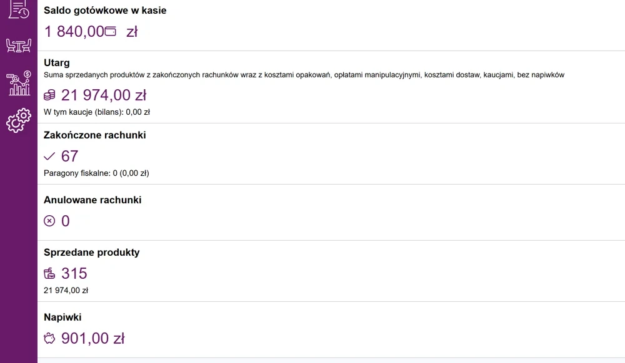Viewport: 625px width, 363px height.
Task: Click the 'Utarg' heading
Action: [57, 63]
